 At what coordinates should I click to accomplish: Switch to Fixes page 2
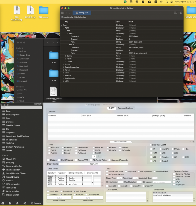[99, 156]
